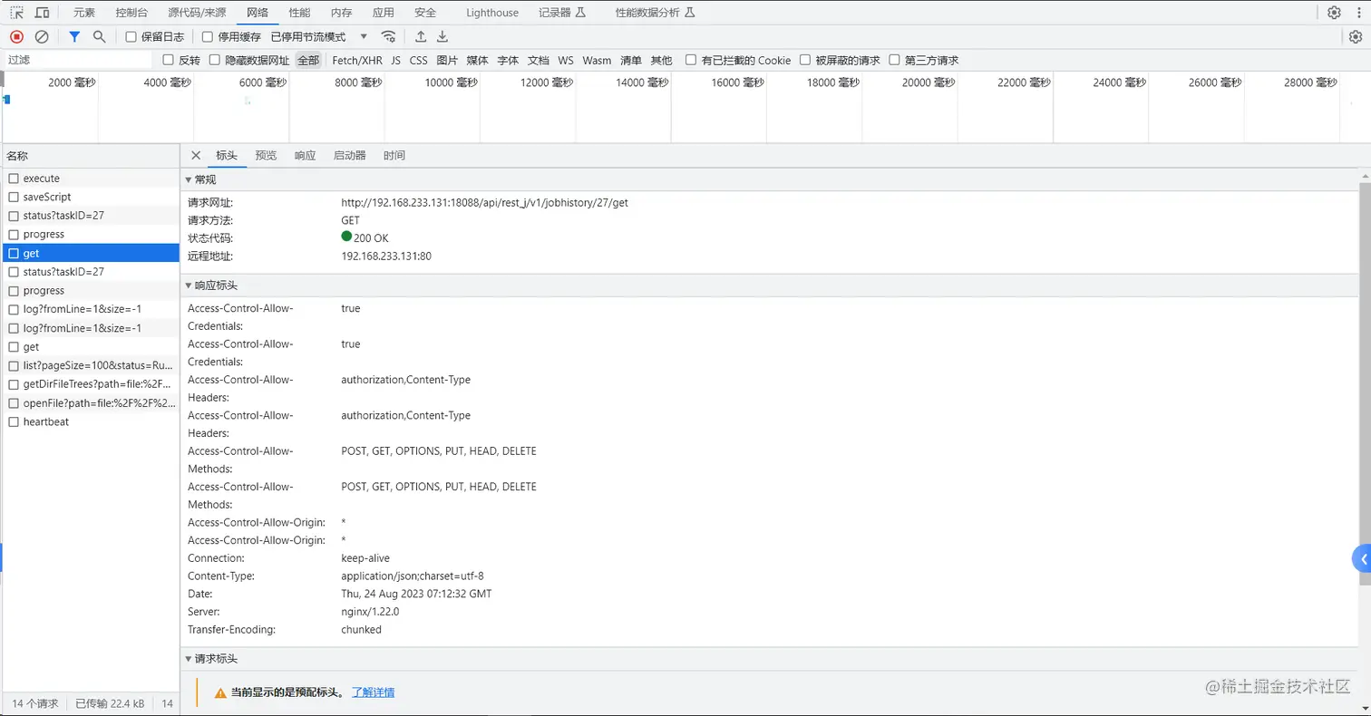The image size is (1371, 716).
Task: Activate the inspect element picker icon
Action: coord(16,13)
